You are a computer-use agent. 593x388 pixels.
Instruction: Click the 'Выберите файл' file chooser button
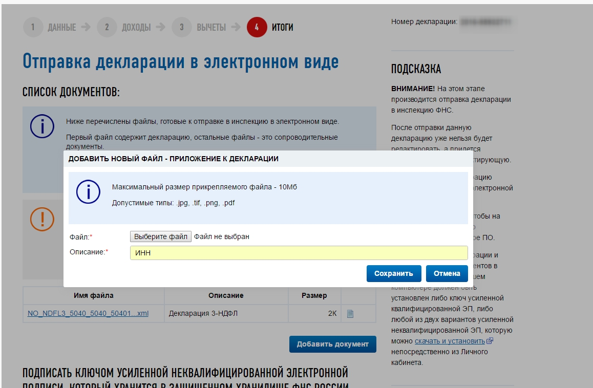[x=161, y=236]
